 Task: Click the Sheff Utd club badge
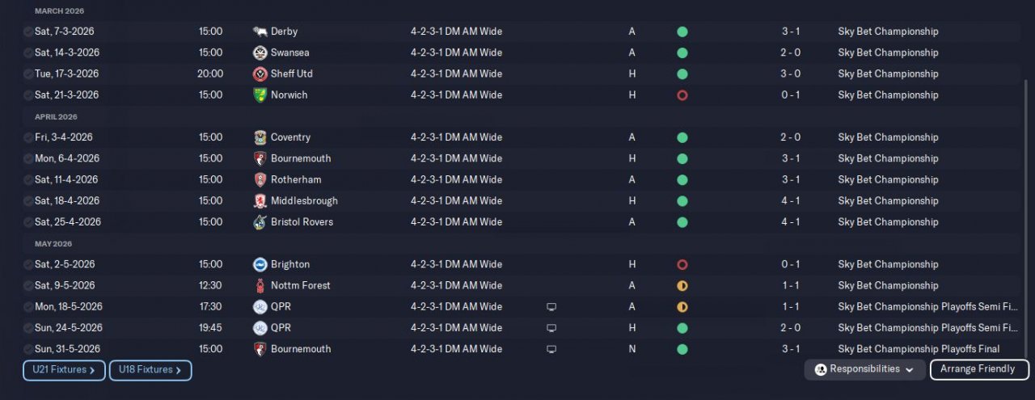click(260, 74)
